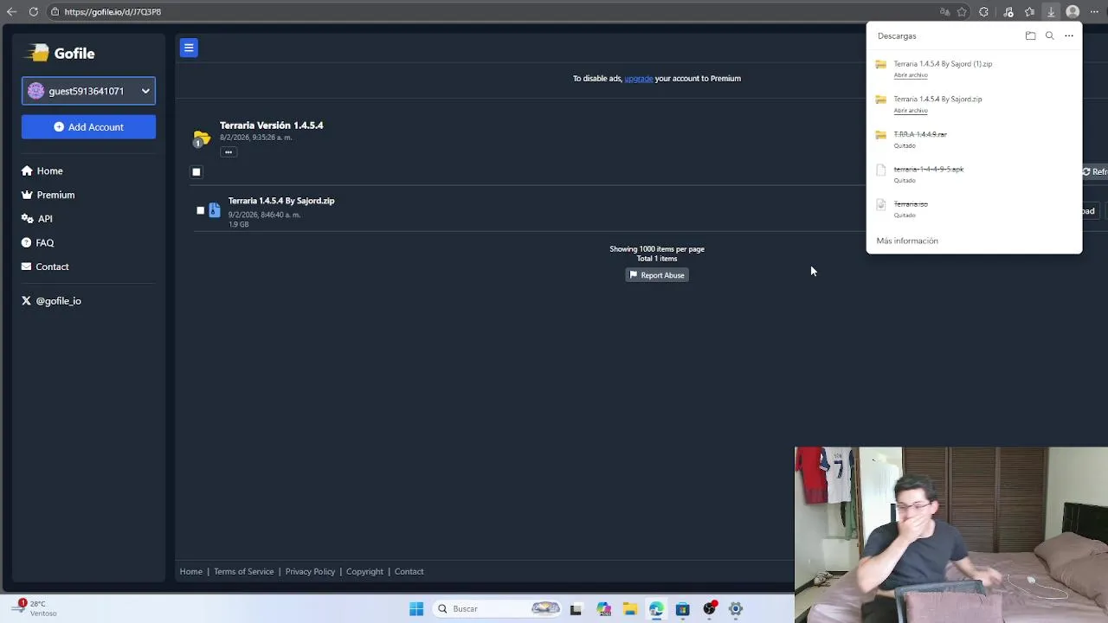This screenshot has height=623, width=1108.
Task: Open the guest5913641071 account dropdown
Action: point(88,91)
